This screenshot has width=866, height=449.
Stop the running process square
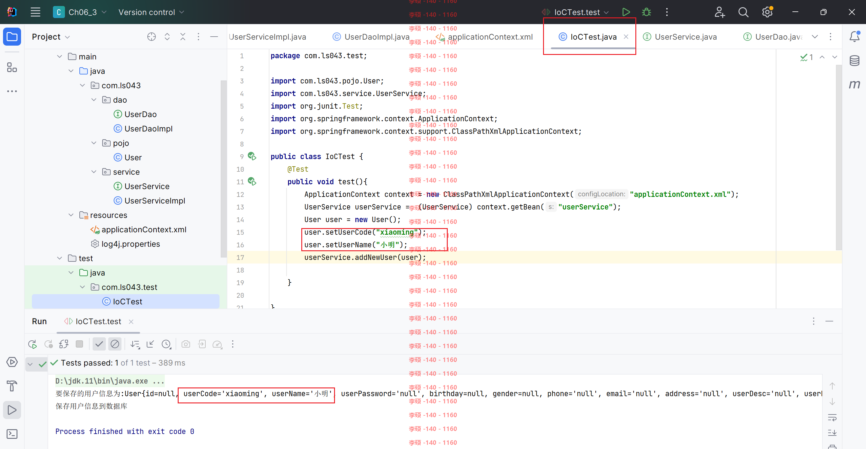coord(79,344)
